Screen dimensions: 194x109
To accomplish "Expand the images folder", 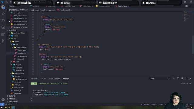I will point(17,64).
